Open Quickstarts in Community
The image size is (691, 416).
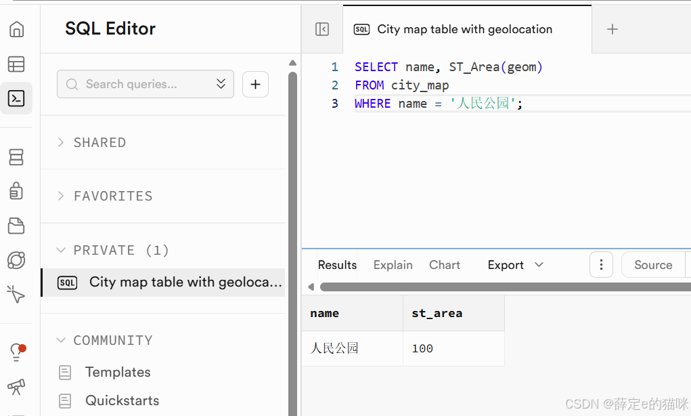[122, 400]
